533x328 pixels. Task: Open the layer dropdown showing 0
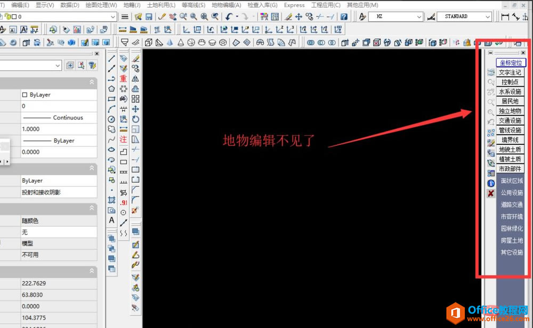point(113,17)
